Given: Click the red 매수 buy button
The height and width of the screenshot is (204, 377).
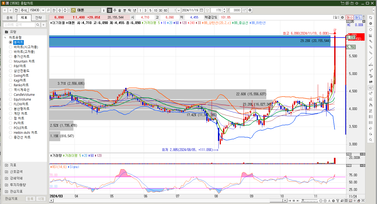Looking at the screenshot, I should (x=350, y=17).
